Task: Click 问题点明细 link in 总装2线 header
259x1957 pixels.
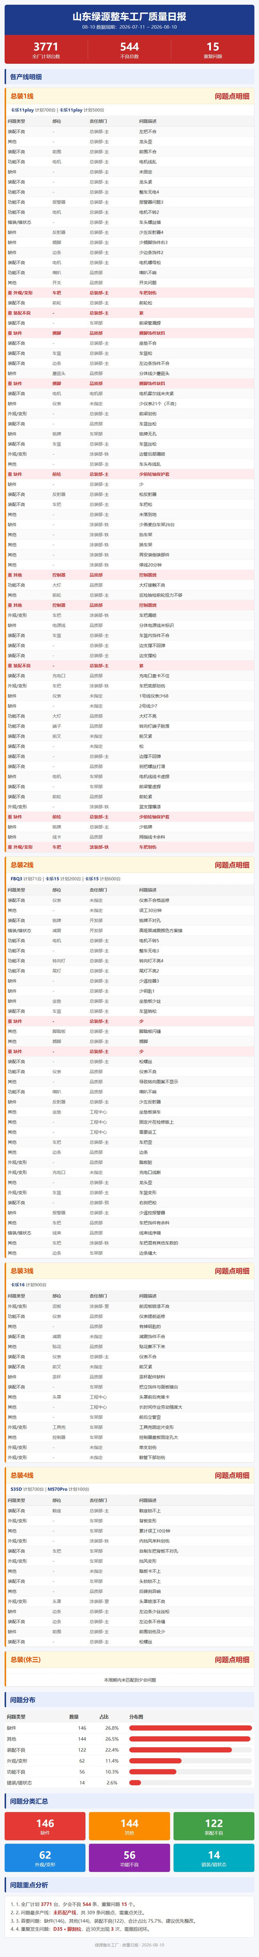Action: 232,864
